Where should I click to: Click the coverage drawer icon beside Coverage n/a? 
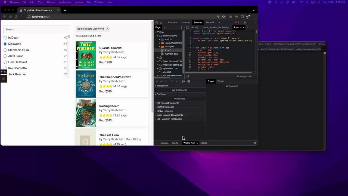pyautogui.click(x=255, y=76)
